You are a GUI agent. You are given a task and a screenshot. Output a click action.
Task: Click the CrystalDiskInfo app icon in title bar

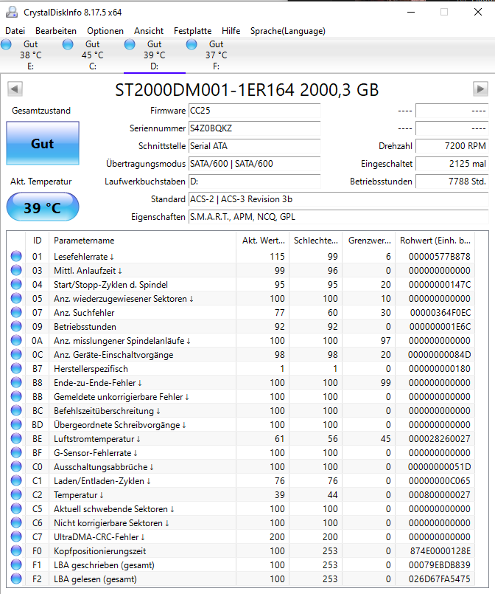pos(12,12)
